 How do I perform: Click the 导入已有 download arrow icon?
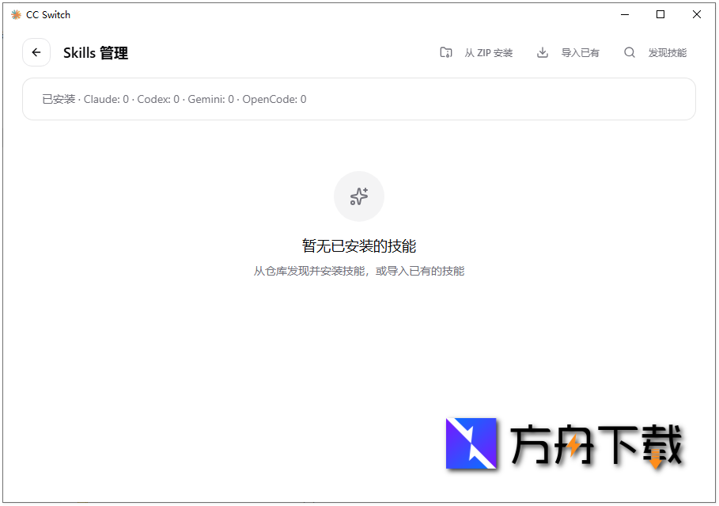click(542, 52)
